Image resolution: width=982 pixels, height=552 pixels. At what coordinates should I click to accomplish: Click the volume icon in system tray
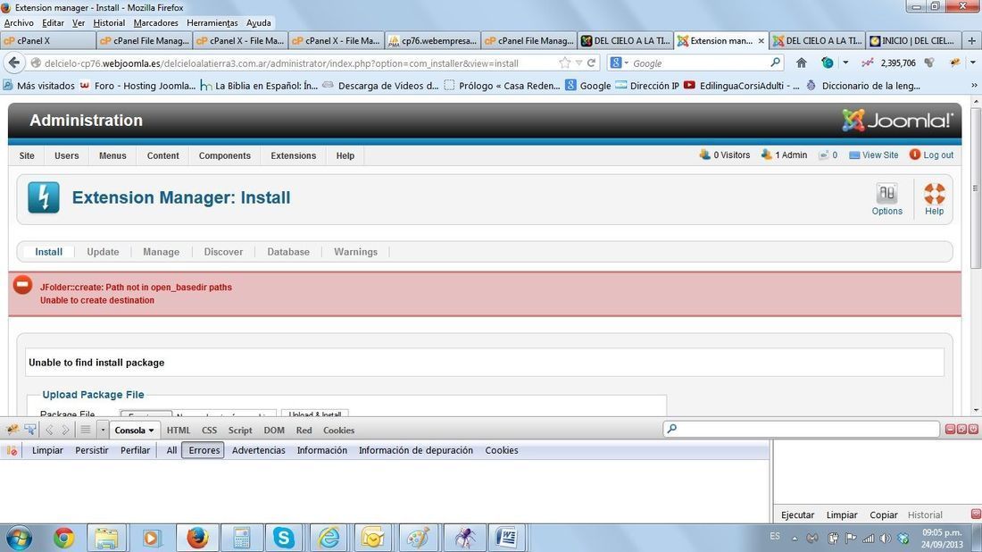[x=885, y=539]
